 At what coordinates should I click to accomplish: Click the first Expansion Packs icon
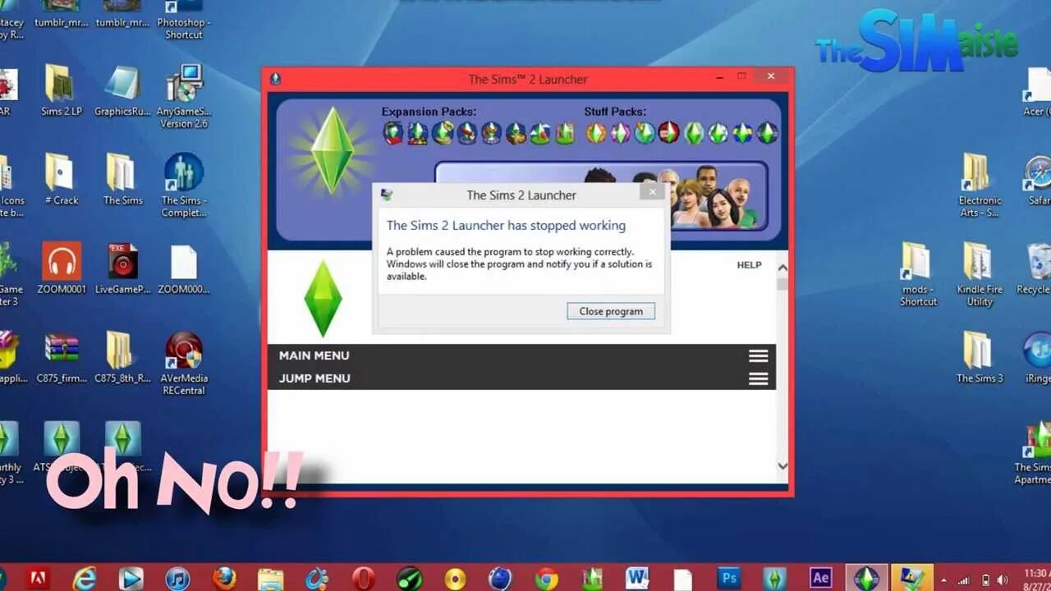[393, 133]
